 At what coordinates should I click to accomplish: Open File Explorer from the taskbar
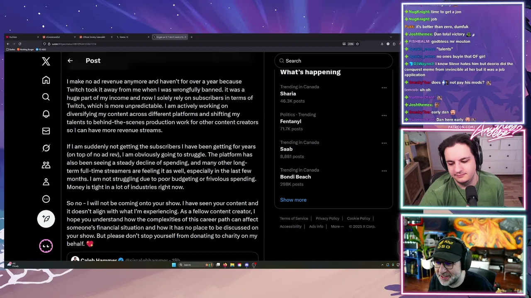click(x=232, y=265)
